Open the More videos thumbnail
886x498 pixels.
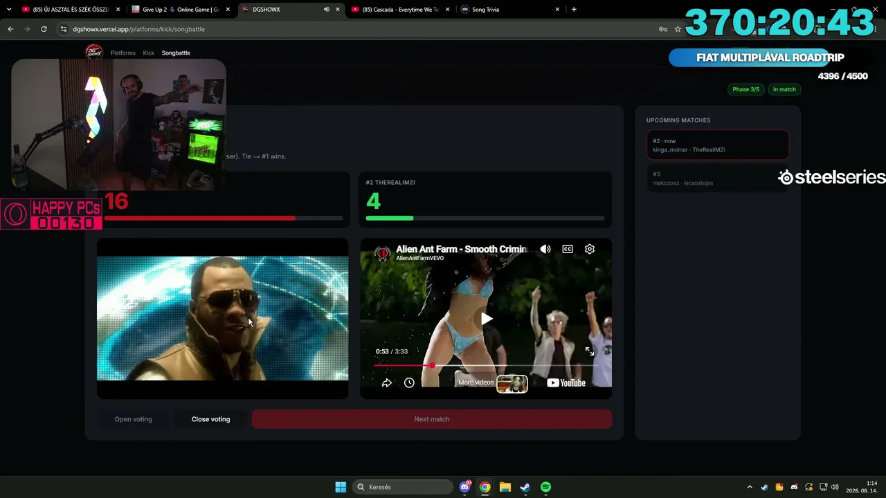click(x=512, y=383)
